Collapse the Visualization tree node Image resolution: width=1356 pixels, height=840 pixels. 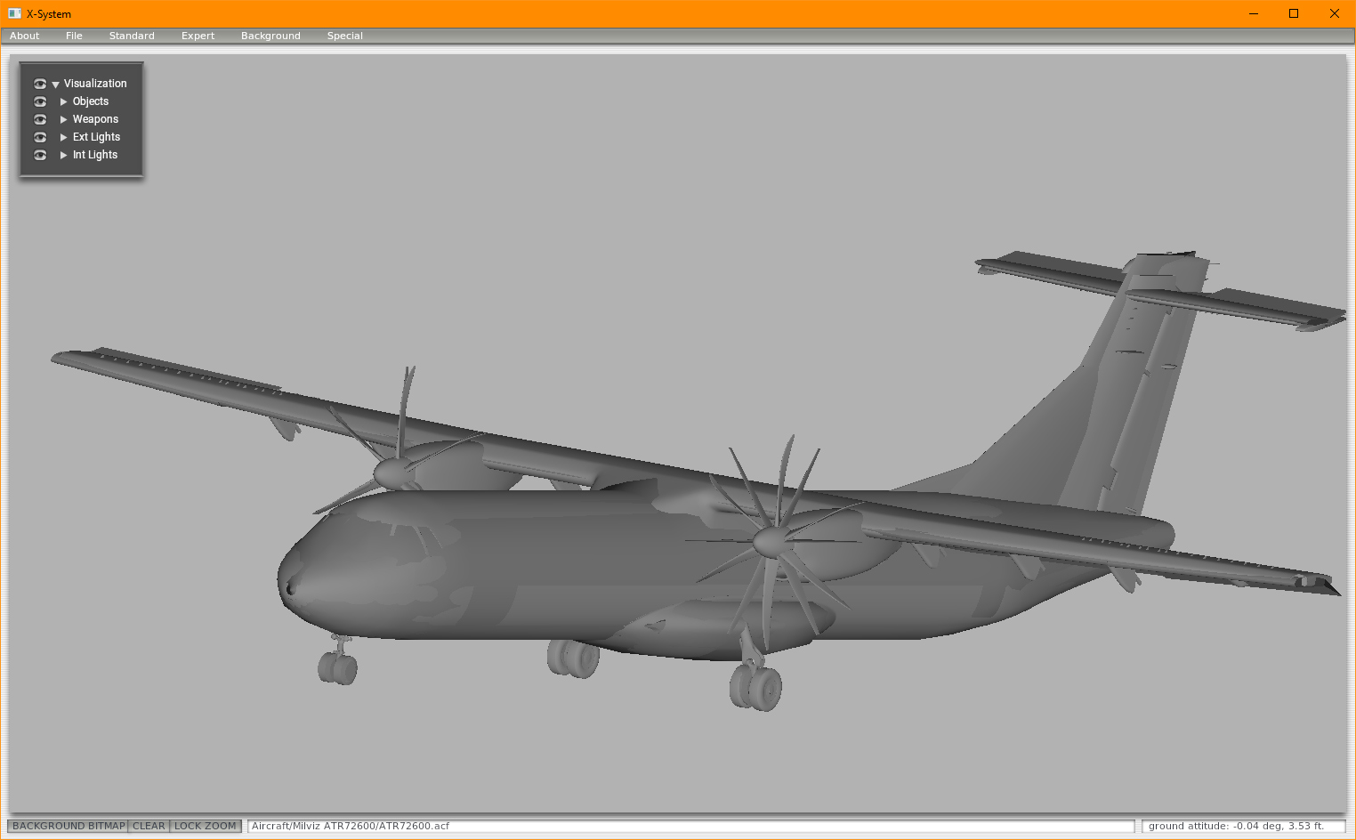pos(55,83)
